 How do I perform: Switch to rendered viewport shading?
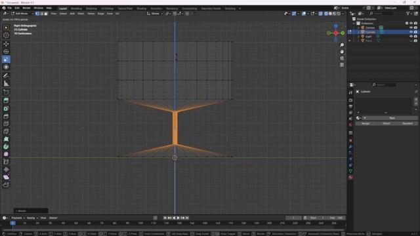pyautogui.click(x=339, y=14)
